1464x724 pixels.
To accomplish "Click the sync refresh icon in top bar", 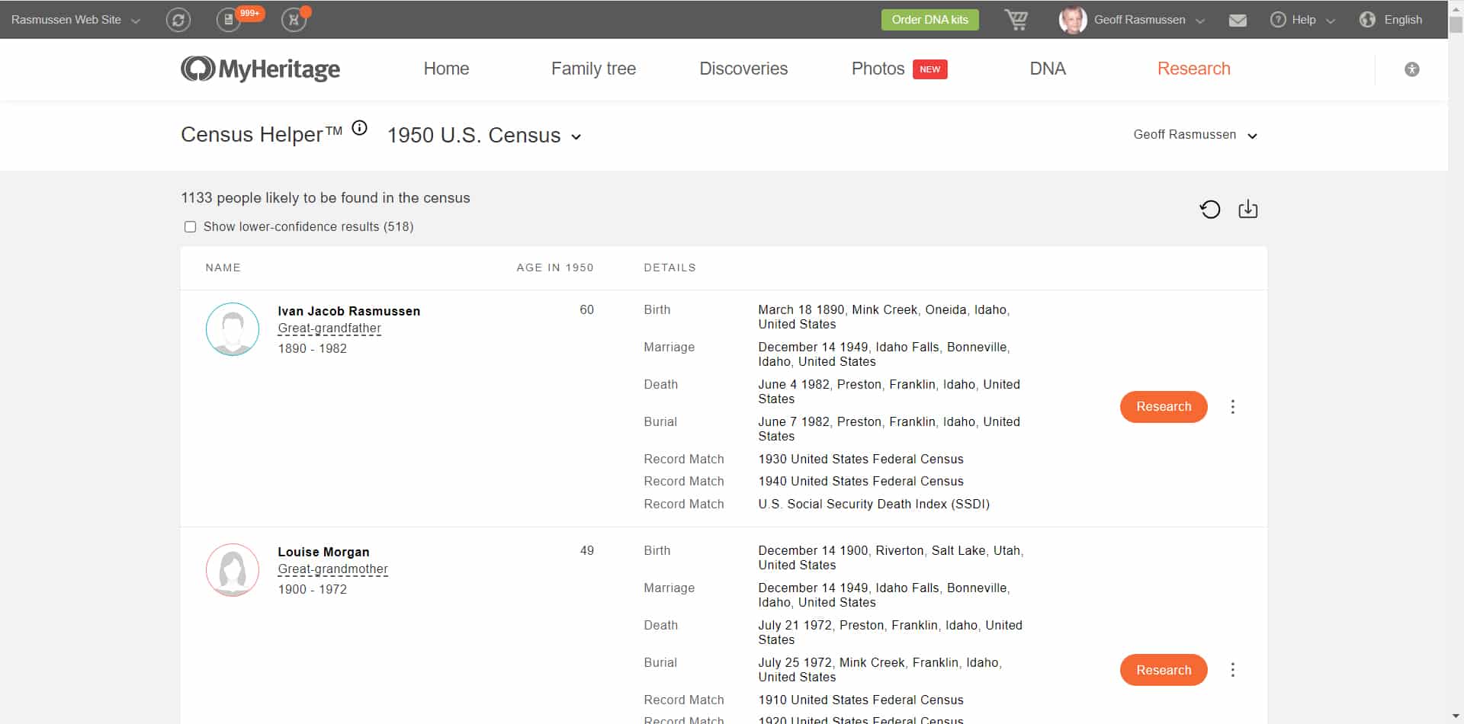I will tap(178, 20).
